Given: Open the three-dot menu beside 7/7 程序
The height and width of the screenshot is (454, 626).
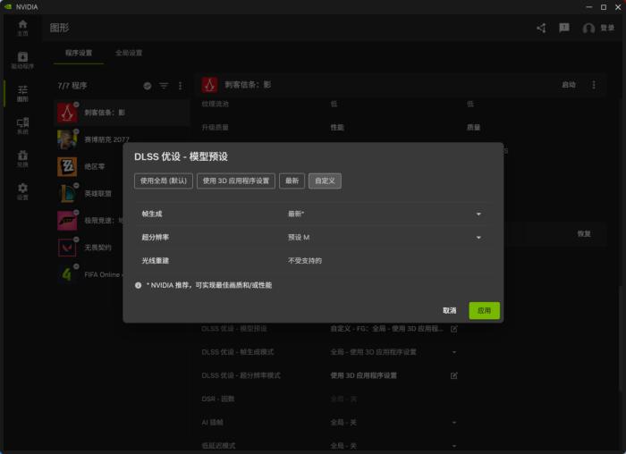Looking at the screenshot, I should (x=181, y=86).
